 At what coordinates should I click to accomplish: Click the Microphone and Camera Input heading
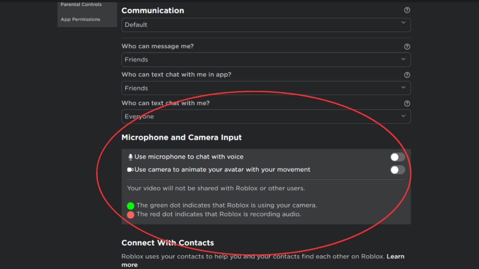click(181, 137)
